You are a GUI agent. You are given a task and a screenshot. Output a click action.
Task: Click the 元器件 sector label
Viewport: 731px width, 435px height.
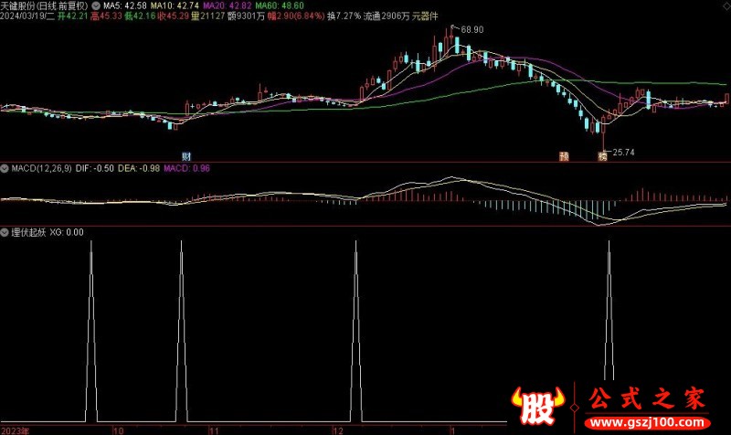(426, 16)
